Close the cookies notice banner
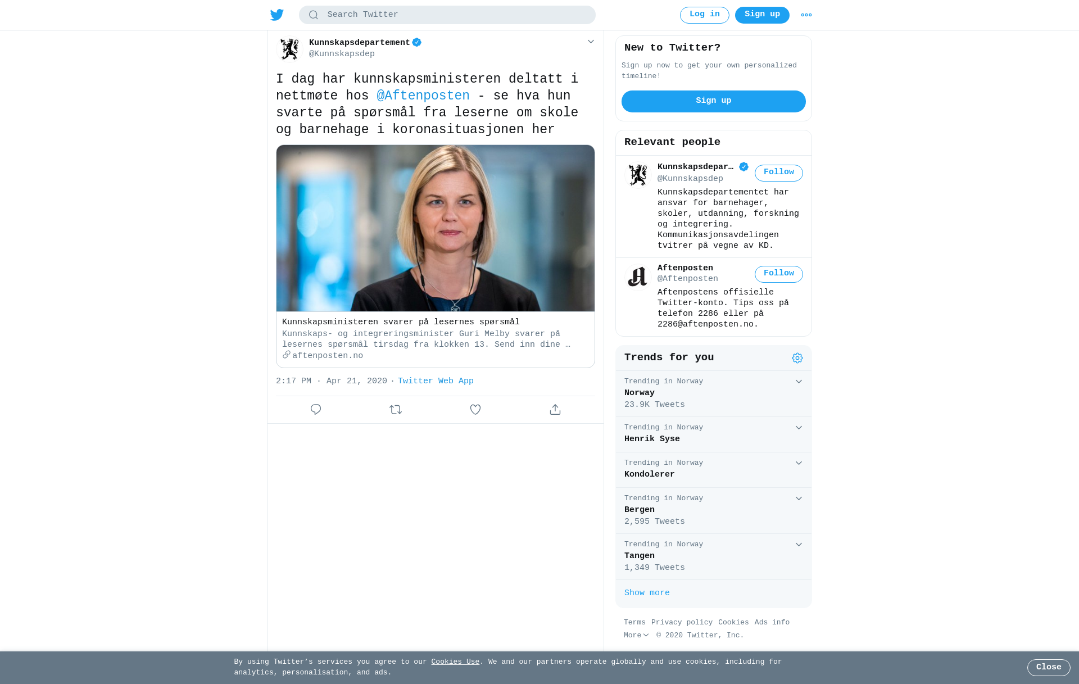Viewport: 1079px width, 684px height. tap(1049, 667)
